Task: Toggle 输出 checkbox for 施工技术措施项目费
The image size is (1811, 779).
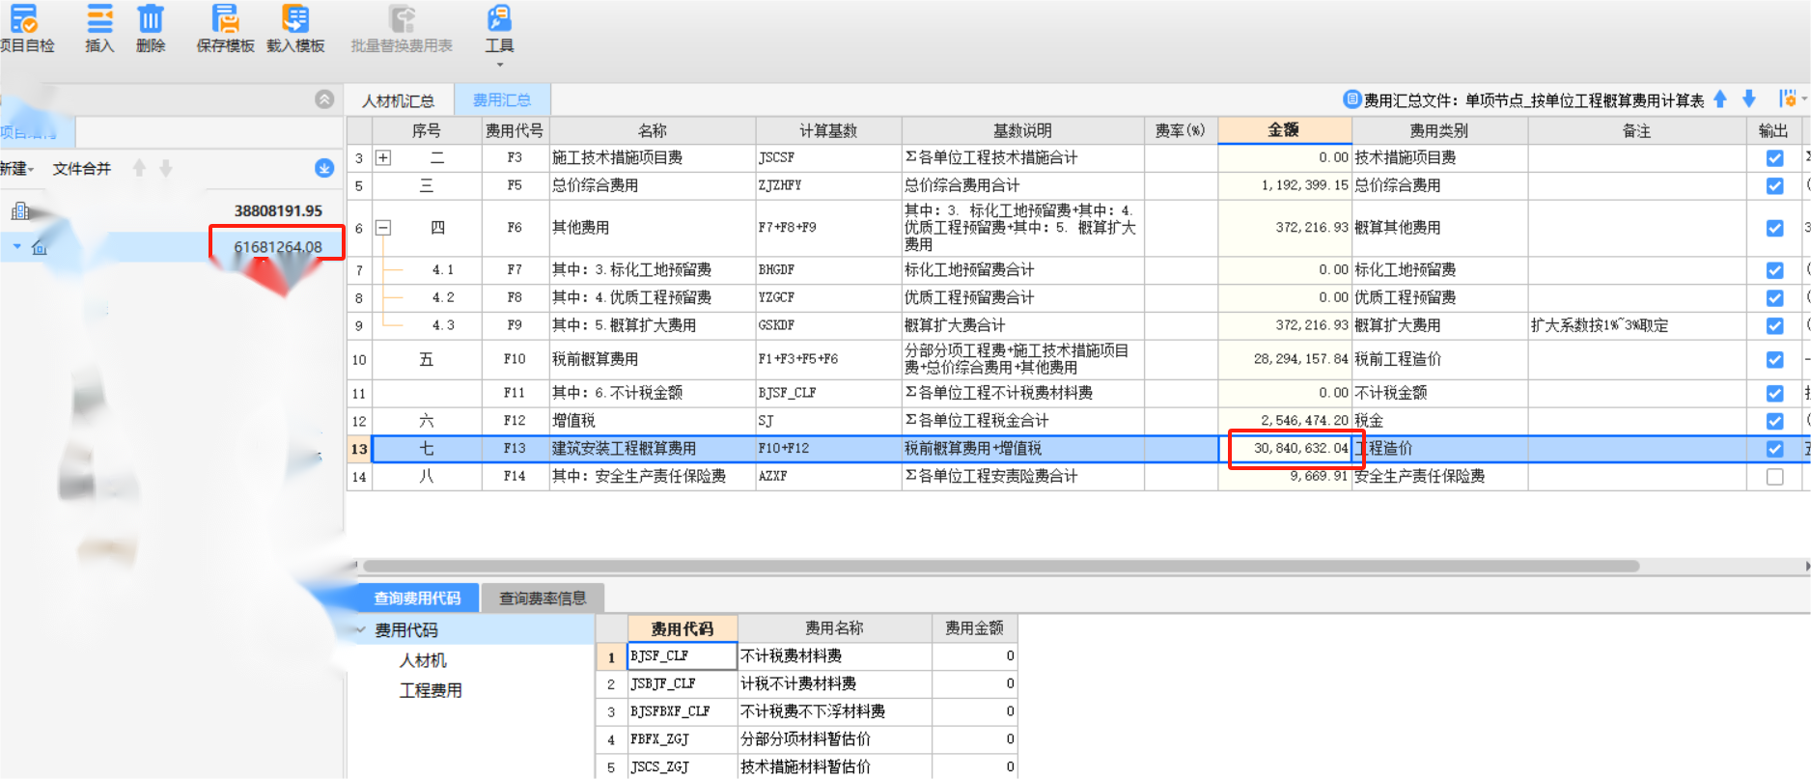Action: (1774, 158)
